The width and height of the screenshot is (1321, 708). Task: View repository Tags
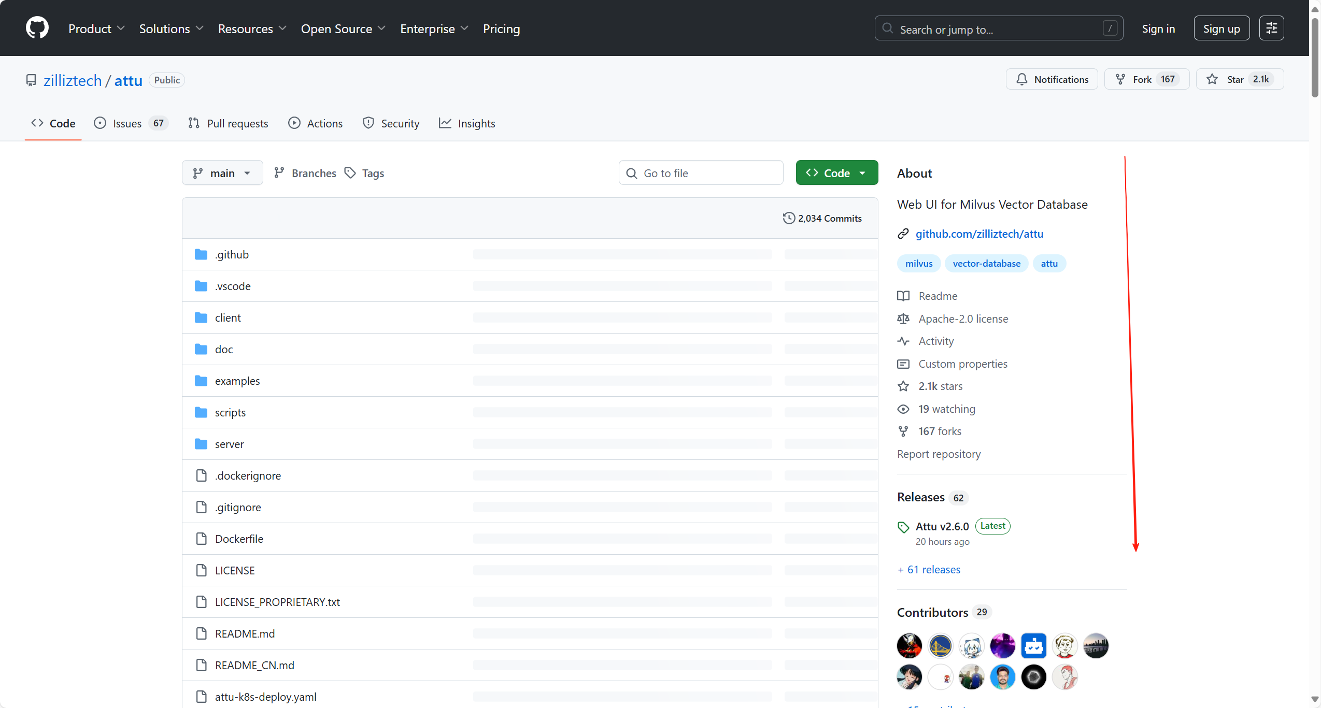(x=364, y=173)
